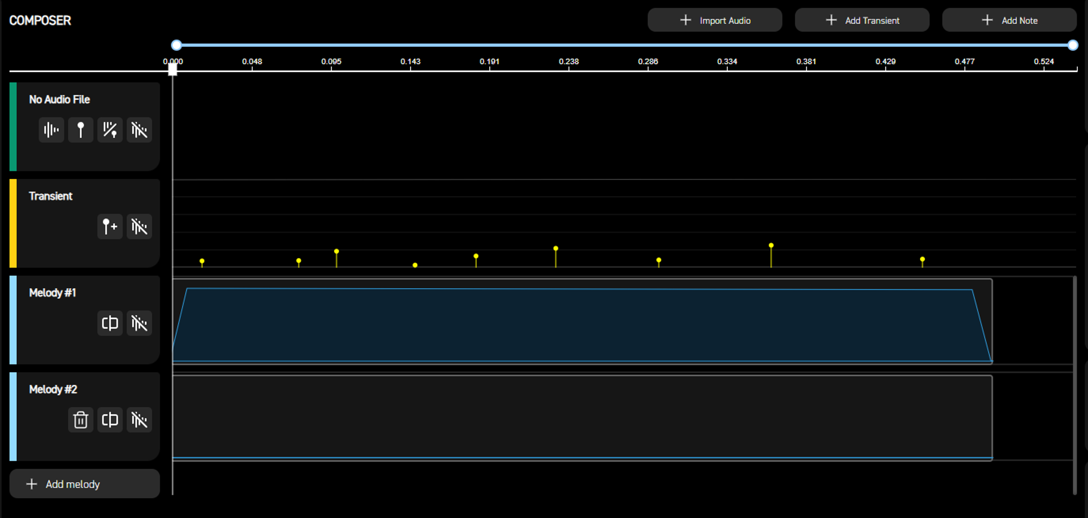Select the empty Melody #2 clip region
The width and height of the screenshot is (1088, 518).
pyautogui.click(x=582, y=418)
